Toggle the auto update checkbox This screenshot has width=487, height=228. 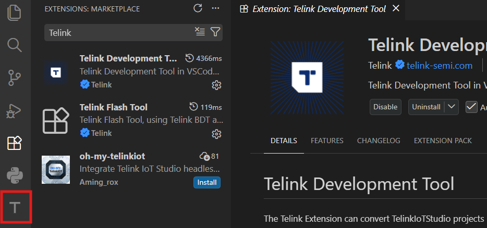point(471,107)
